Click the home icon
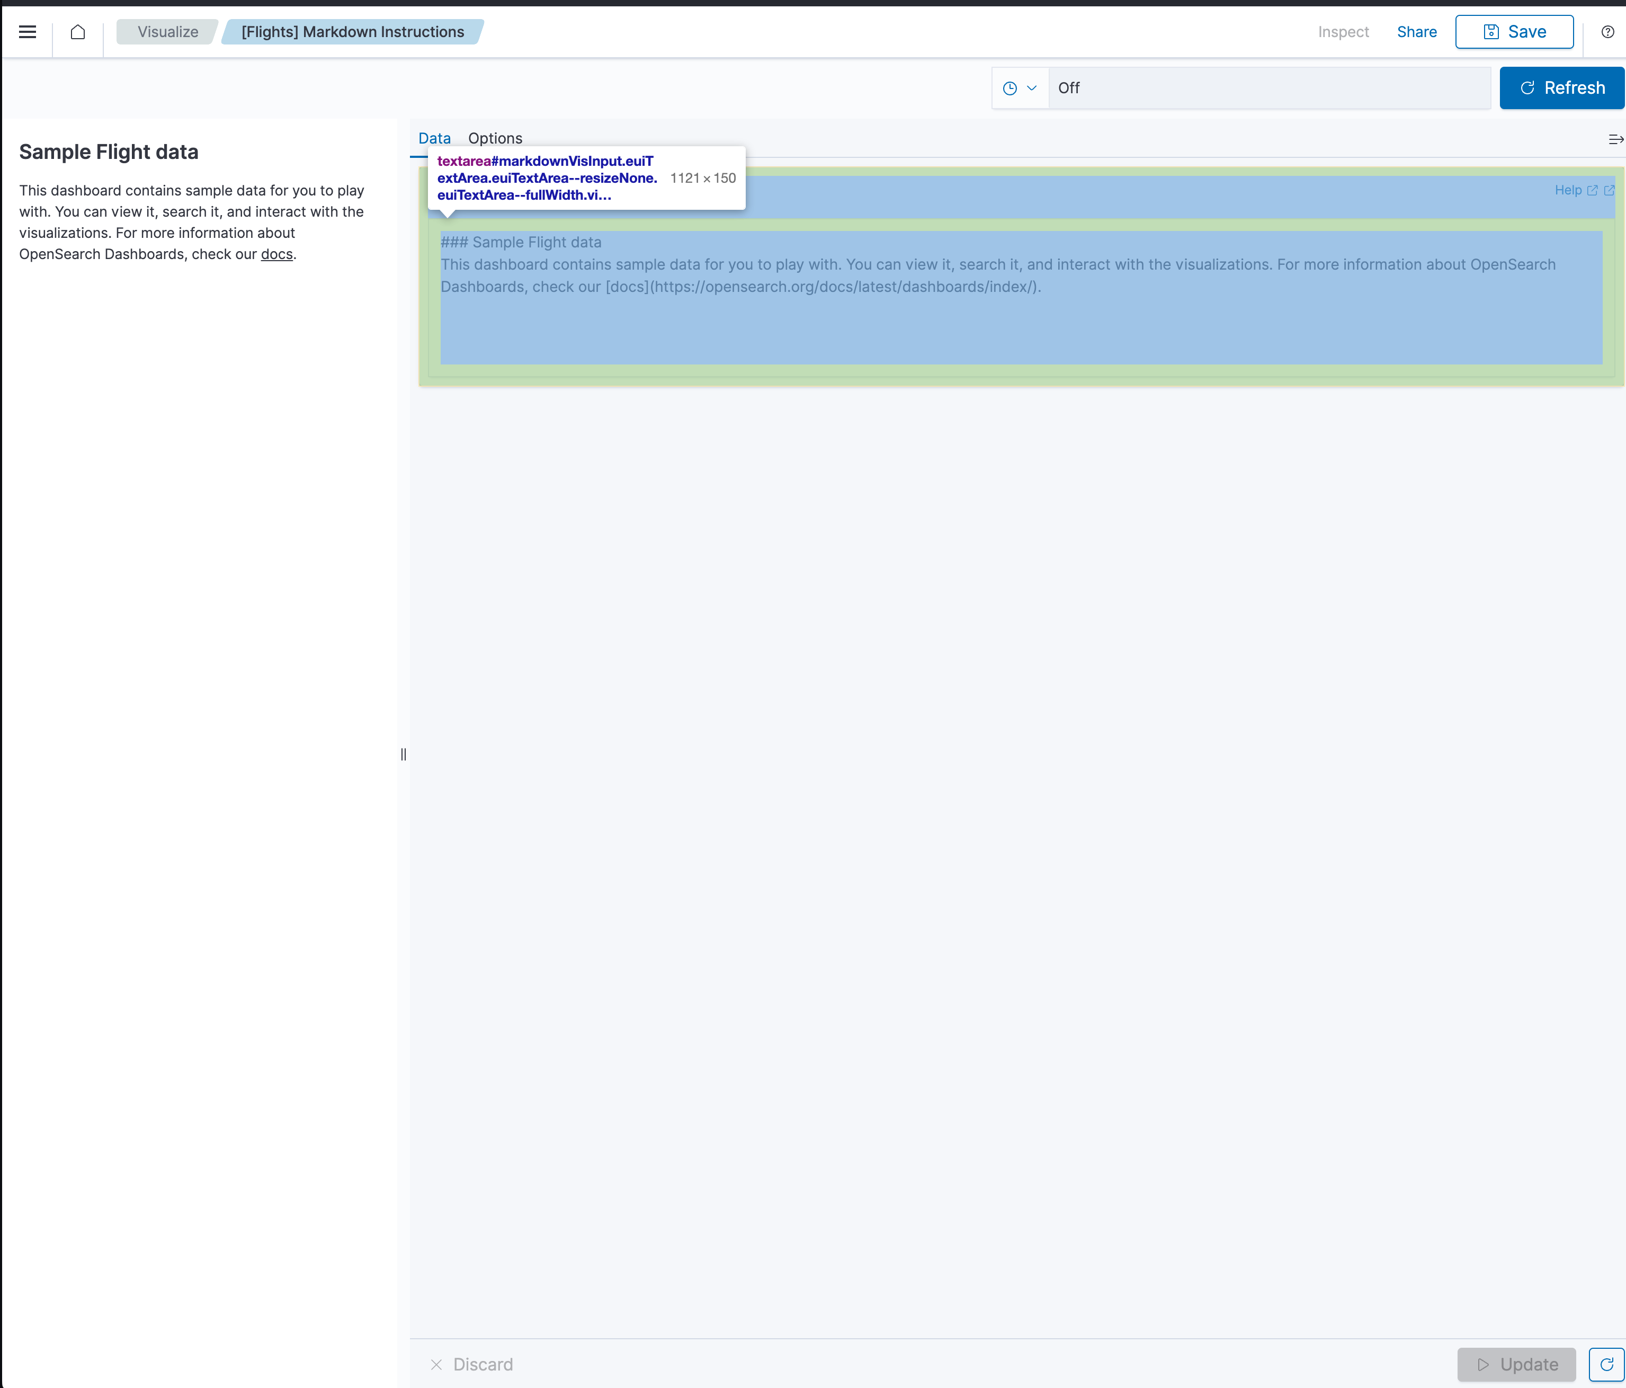Viewport: 1626px width, 1388px height. tap(78, 32)
